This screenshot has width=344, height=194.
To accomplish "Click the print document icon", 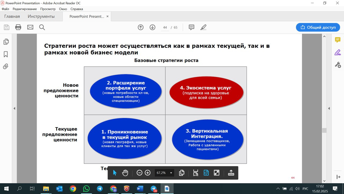I will (18, 27).
